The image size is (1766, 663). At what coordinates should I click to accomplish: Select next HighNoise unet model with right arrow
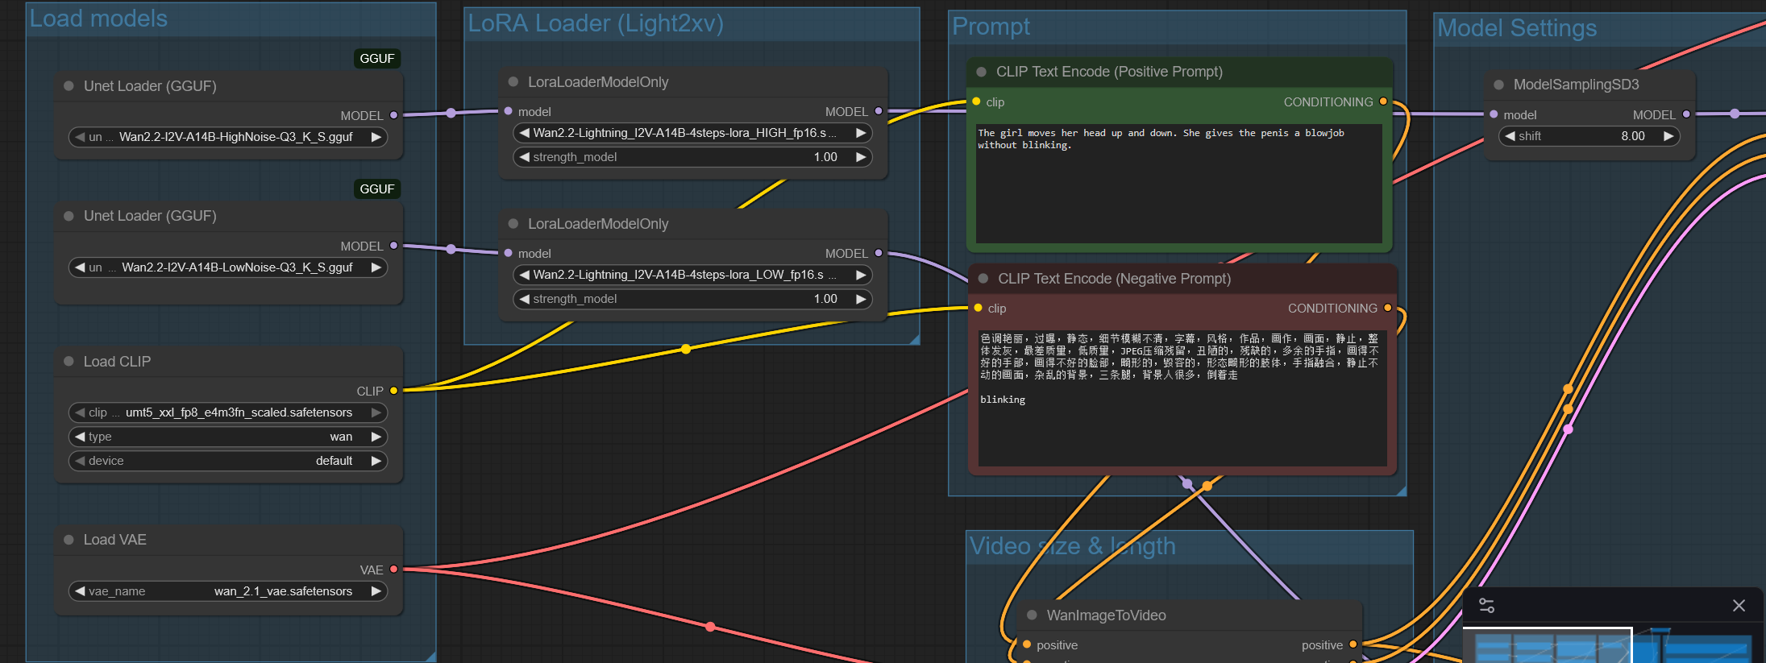376,137
